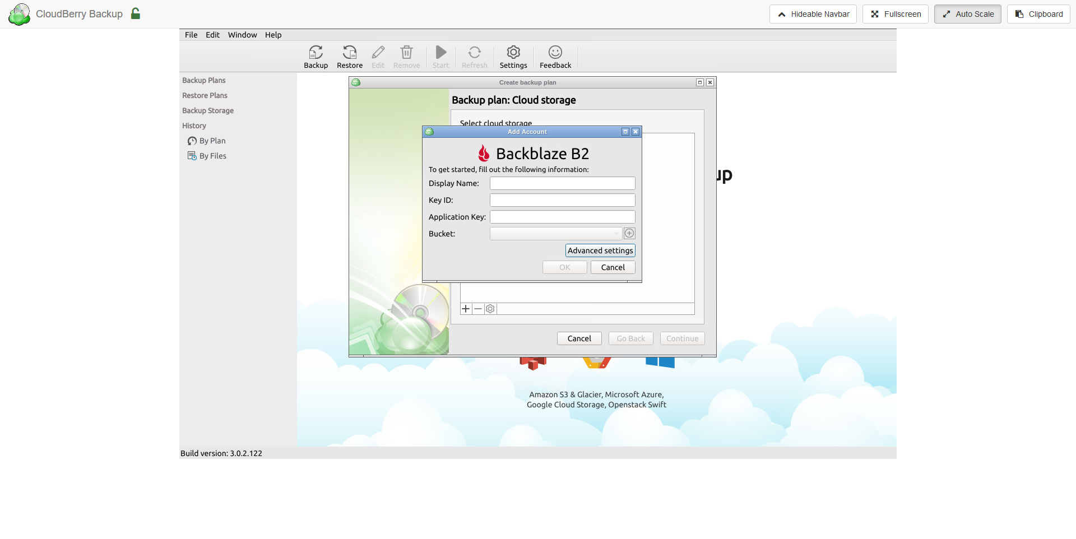Open History By Files

[207, 156]
